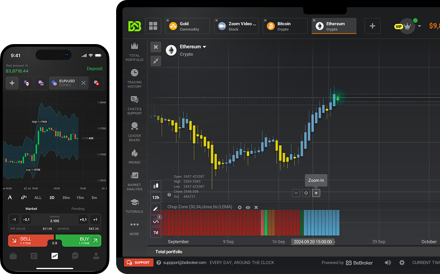Expand the Ethereum asset dropdown arrow
The image size is (440, 274).
click(x=204, y=47)
